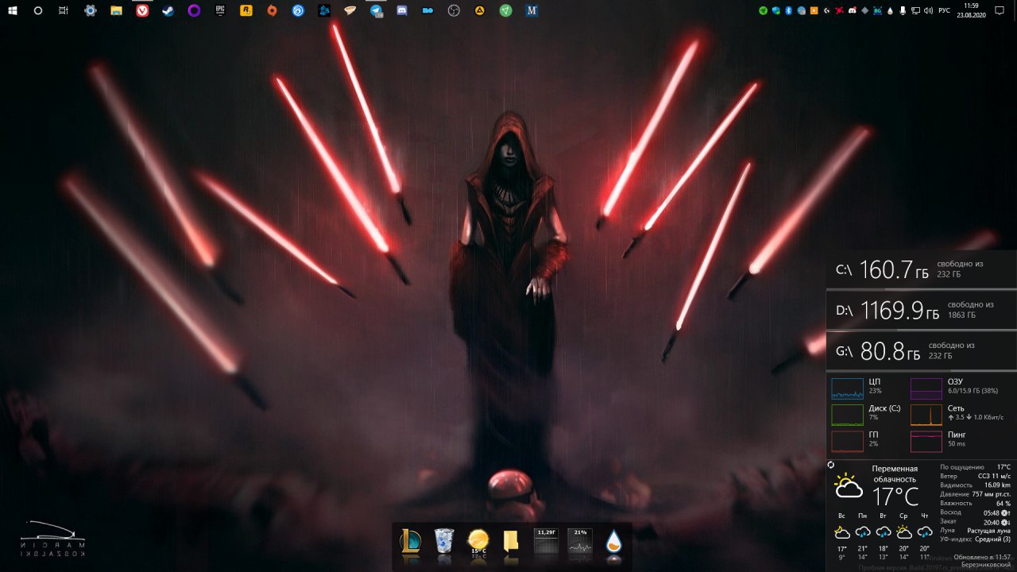
Task: Open Windows Security shield tray icon
Action: tap(776, 11)
